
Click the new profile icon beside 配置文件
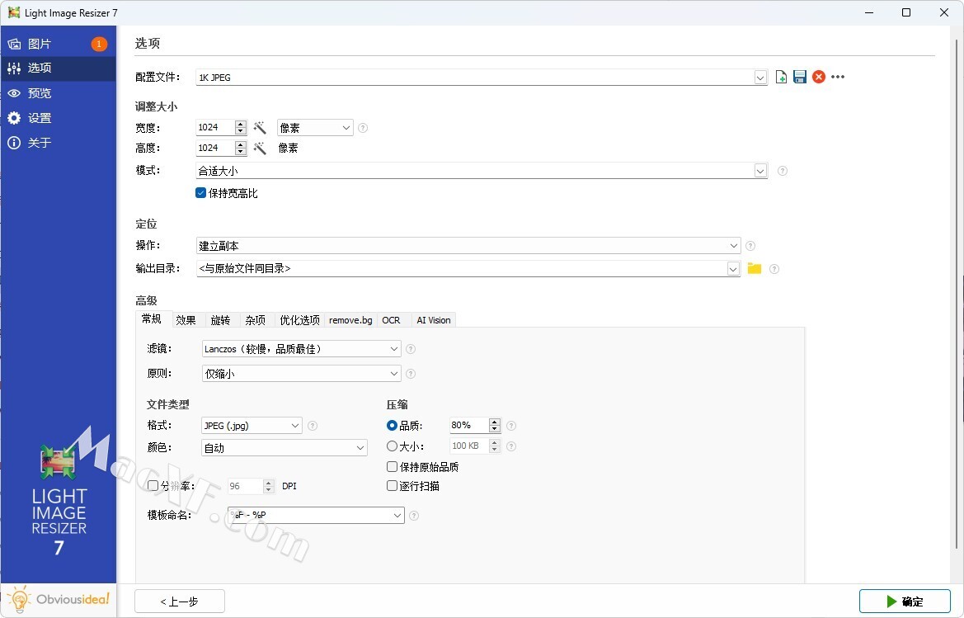click(782, 77)
